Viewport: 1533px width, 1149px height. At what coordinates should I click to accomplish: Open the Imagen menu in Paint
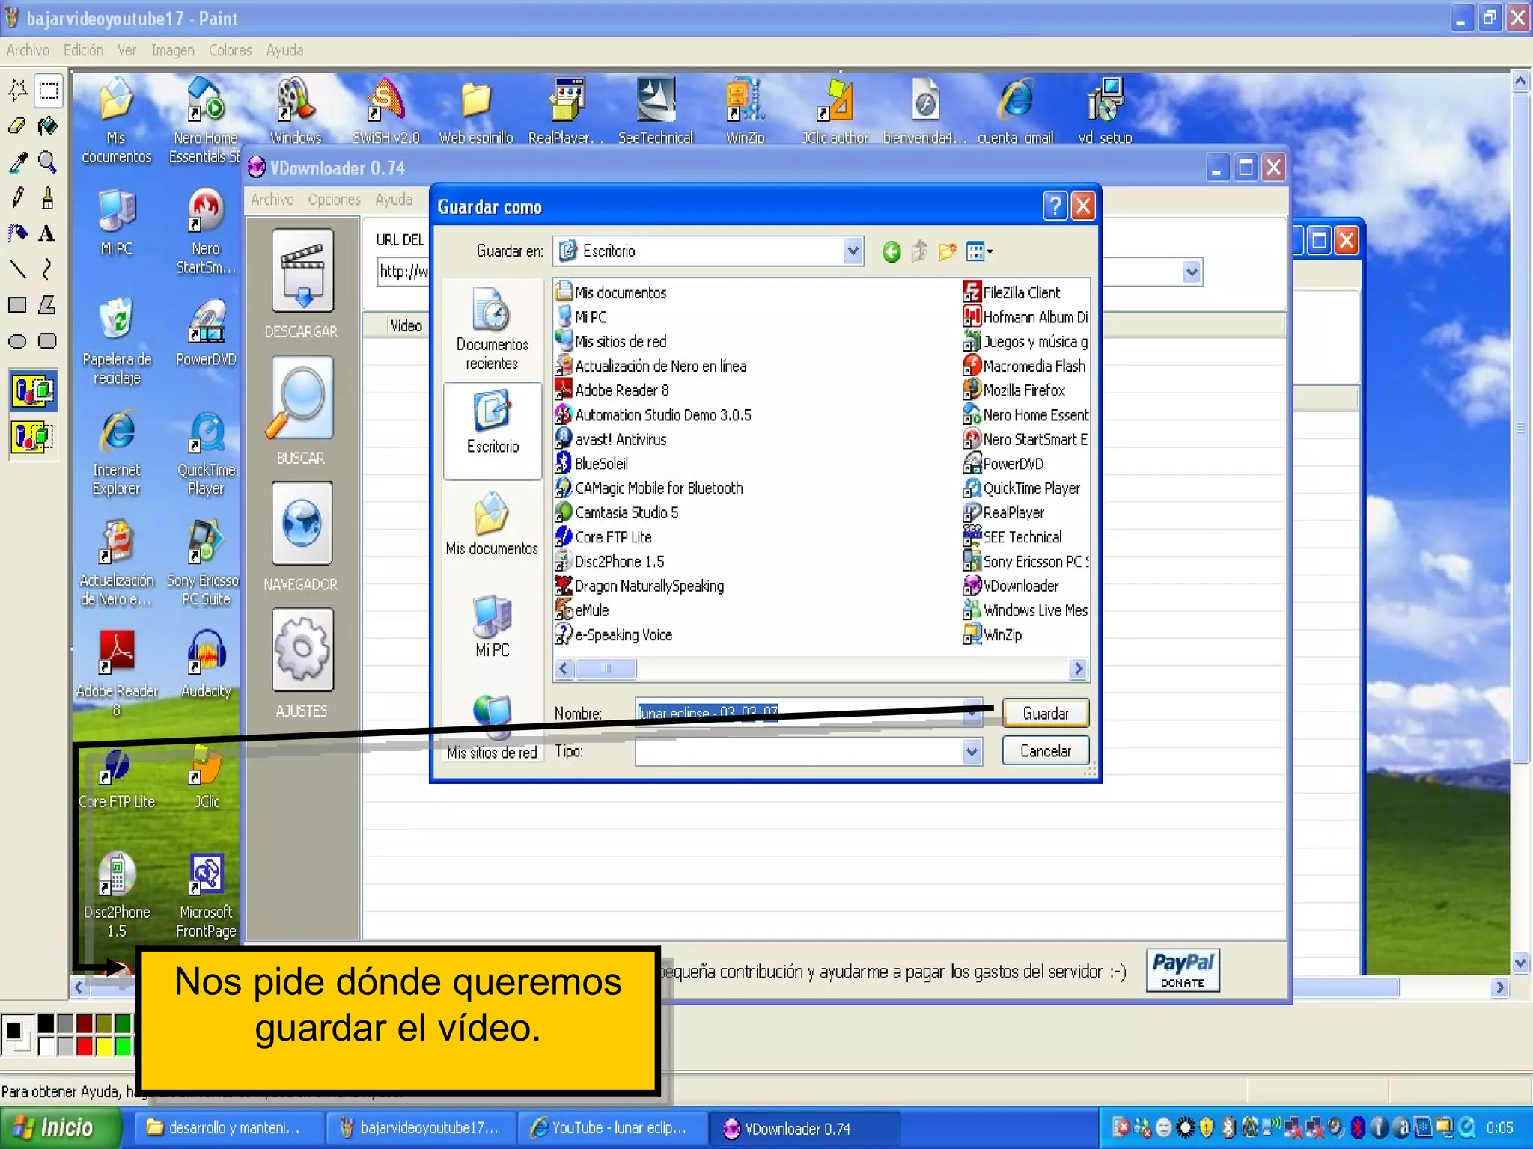pos(172,50)
